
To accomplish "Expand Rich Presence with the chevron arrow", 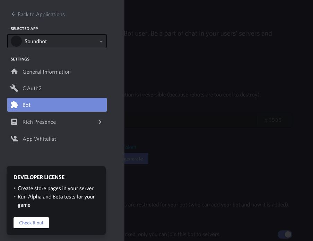I will 100,122.
